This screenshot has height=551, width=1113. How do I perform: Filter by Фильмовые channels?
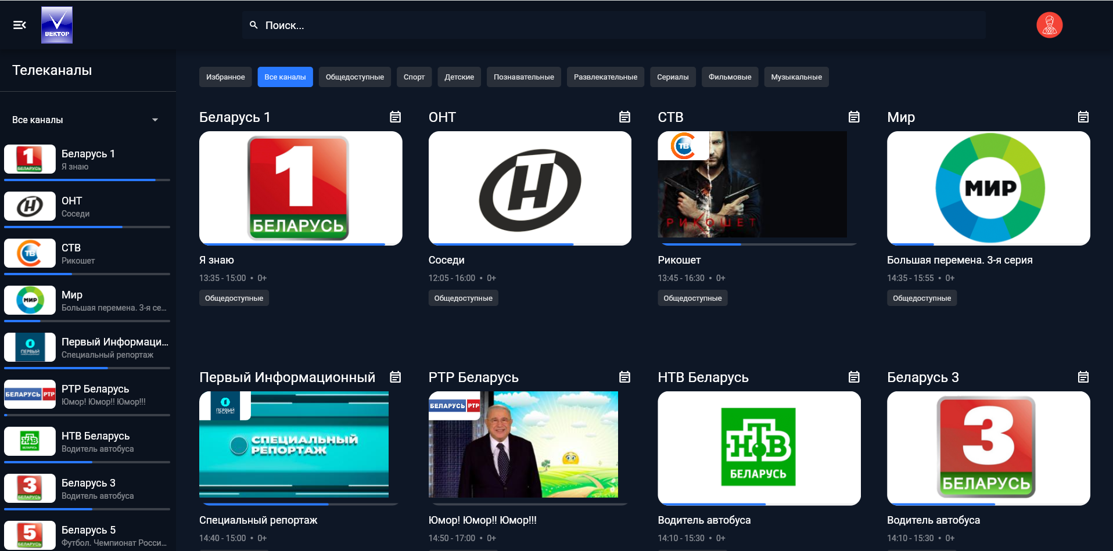tap(730, 77)
